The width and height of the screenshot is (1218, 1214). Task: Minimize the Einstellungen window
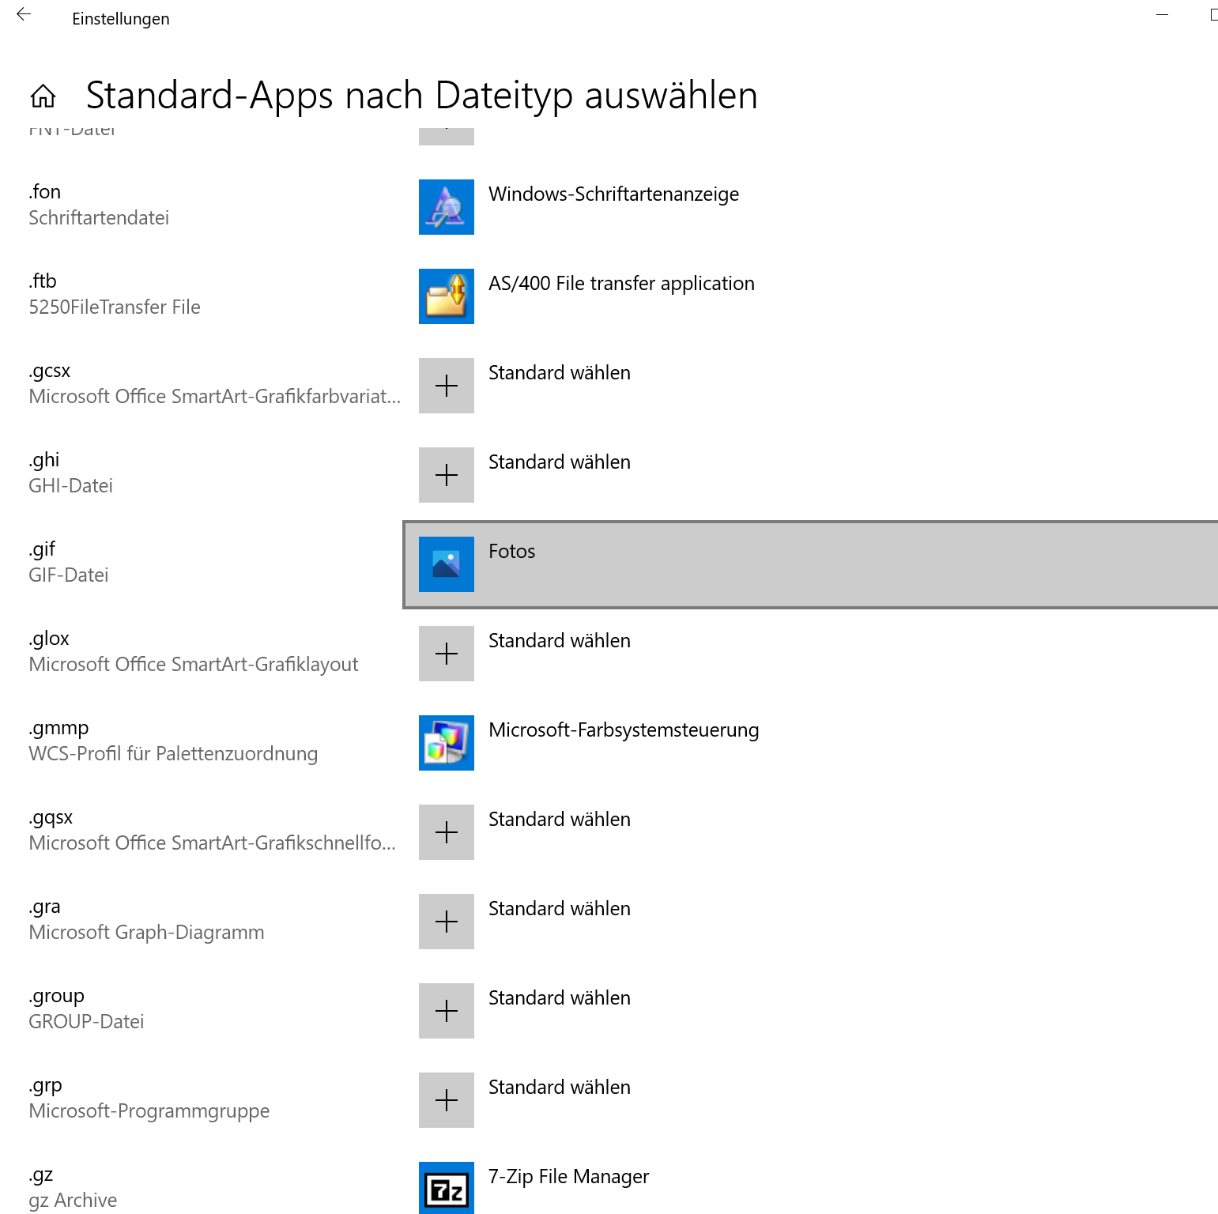[x=1162, y=14]
